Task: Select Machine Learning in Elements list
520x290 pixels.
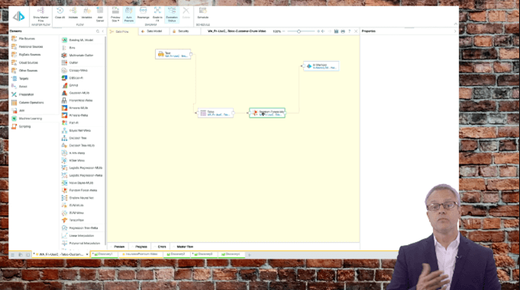Action: [31, 118]
